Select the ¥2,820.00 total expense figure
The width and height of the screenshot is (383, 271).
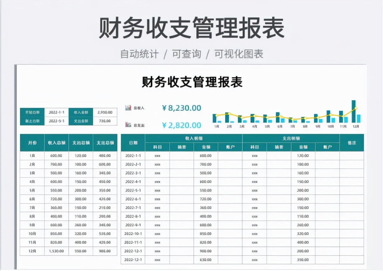pyautogui.click(x=180, y=125)
